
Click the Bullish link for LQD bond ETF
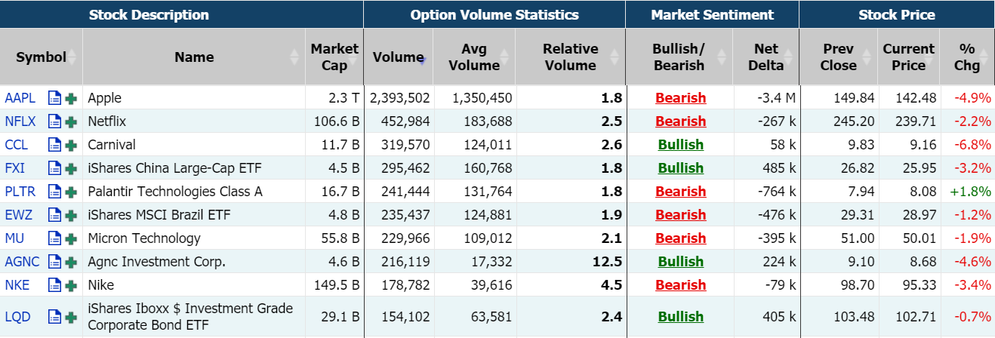(x=681, y=317)
